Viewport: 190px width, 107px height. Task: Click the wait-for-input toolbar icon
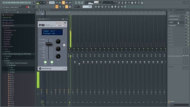click(60, 3)
